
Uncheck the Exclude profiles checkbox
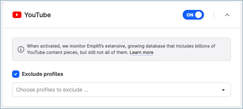(16, 74)
